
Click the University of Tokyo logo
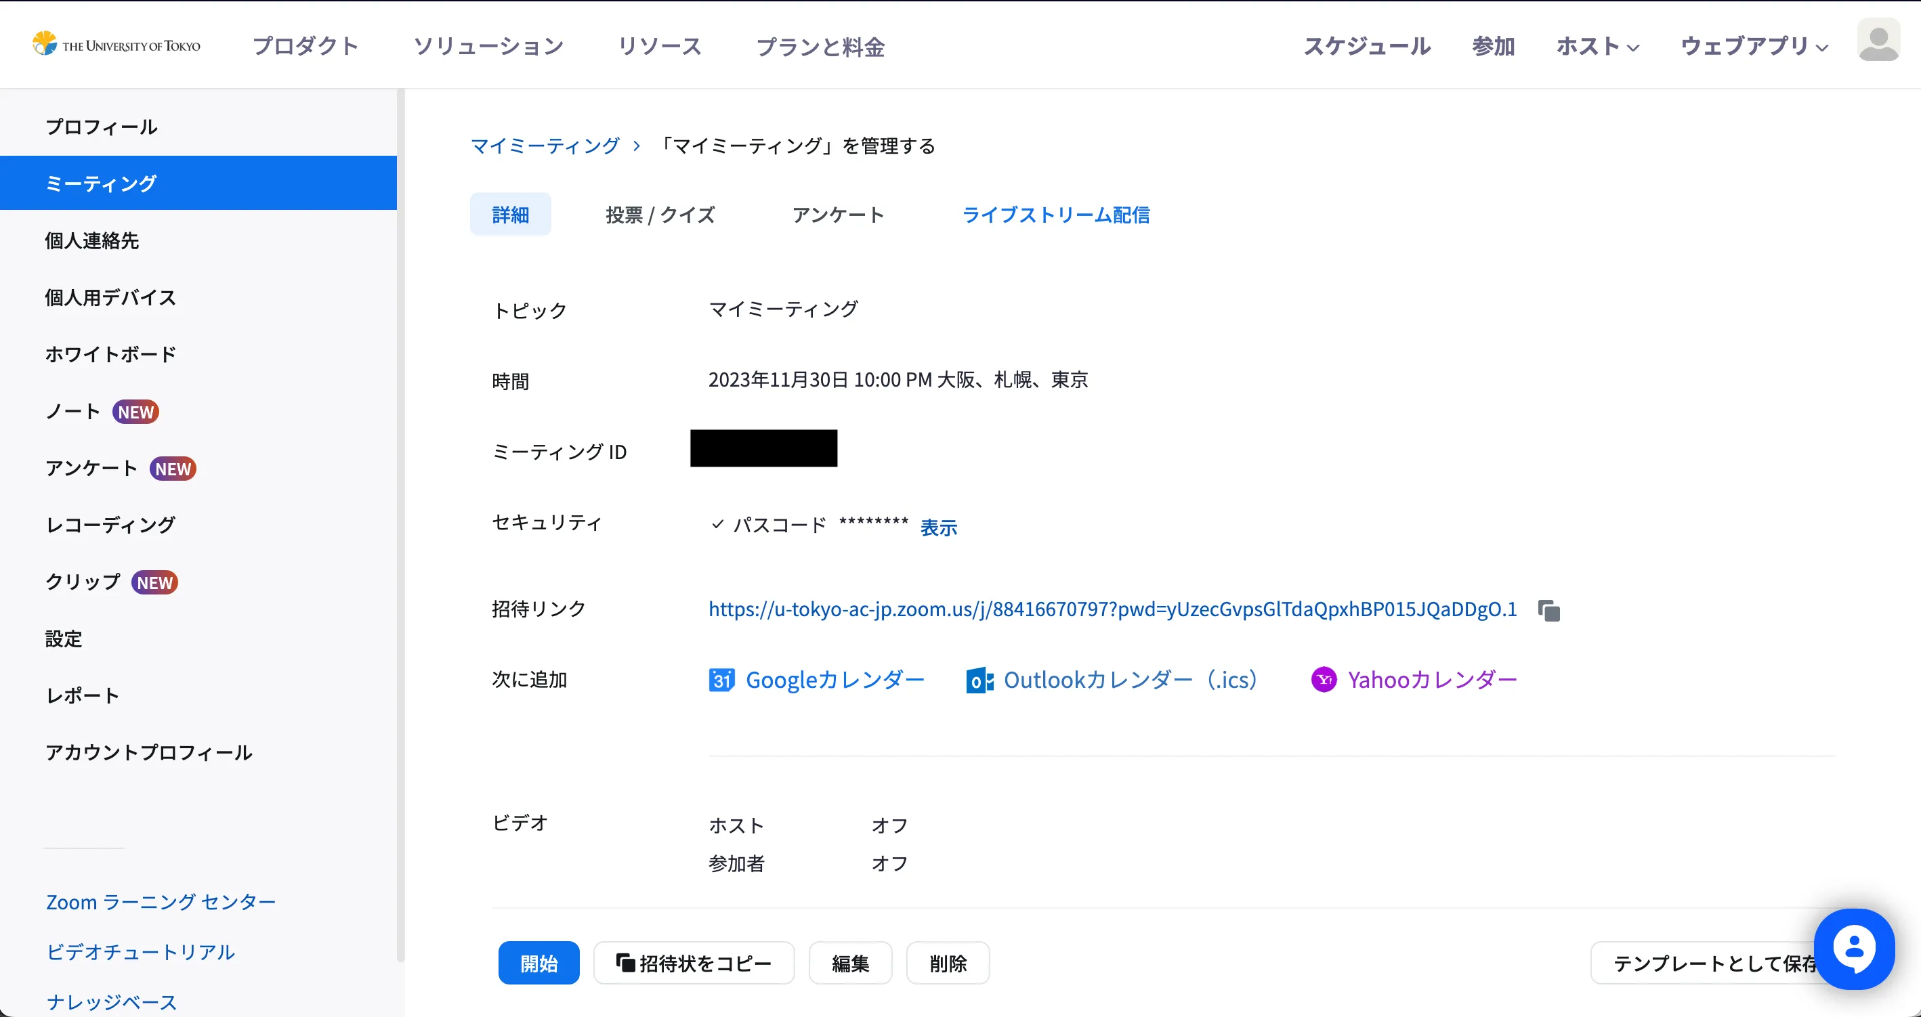pyautogui.click(x=117, y=45)
